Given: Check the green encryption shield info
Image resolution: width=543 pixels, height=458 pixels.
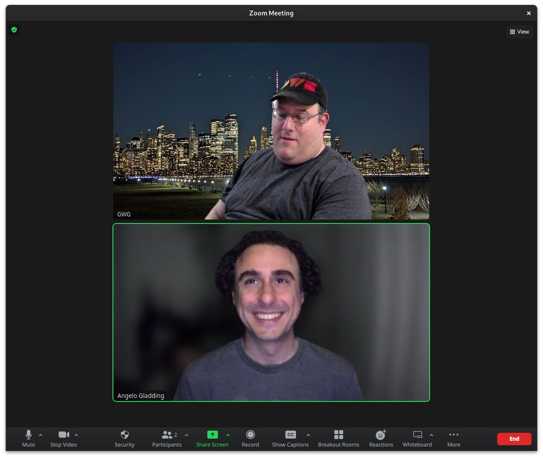Looking at the screenshot, I should (14, 30).
